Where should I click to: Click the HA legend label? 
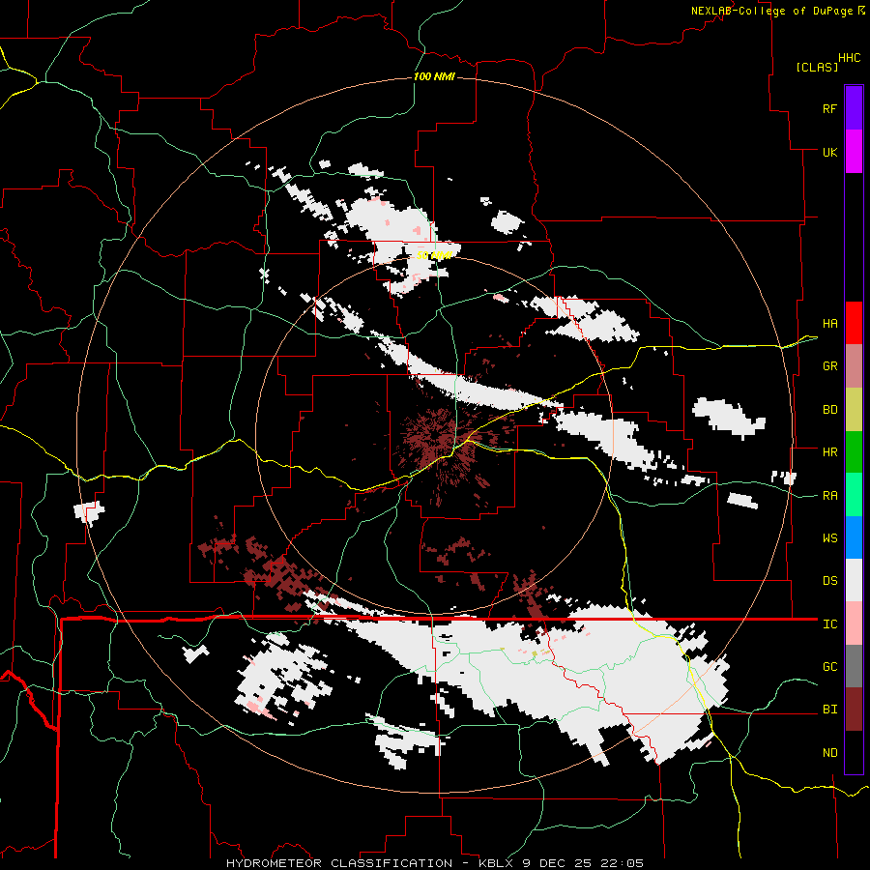(x=829, y=324)
